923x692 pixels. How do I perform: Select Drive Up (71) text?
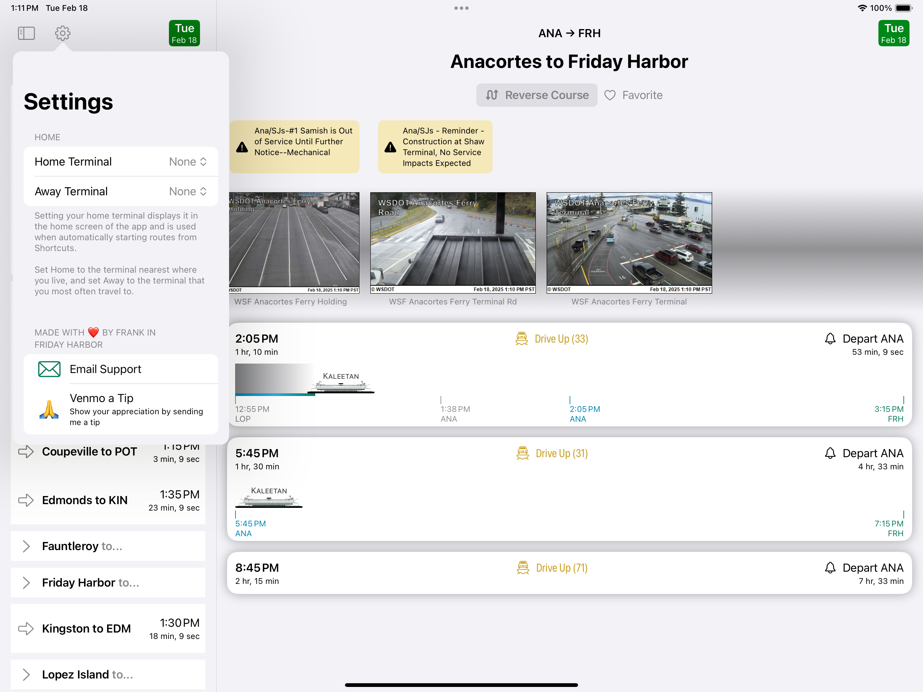tap(562, 568)
